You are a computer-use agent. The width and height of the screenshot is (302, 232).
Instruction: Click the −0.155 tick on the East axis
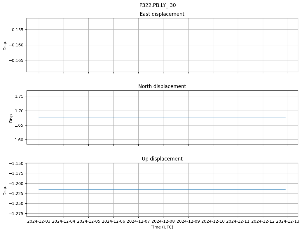point(17,29)
